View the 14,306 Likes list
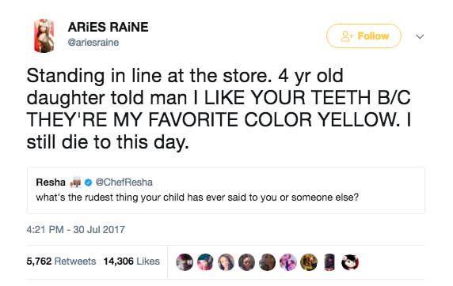The height and width of the screenshot is (286, 453). [x=131, y=262]
